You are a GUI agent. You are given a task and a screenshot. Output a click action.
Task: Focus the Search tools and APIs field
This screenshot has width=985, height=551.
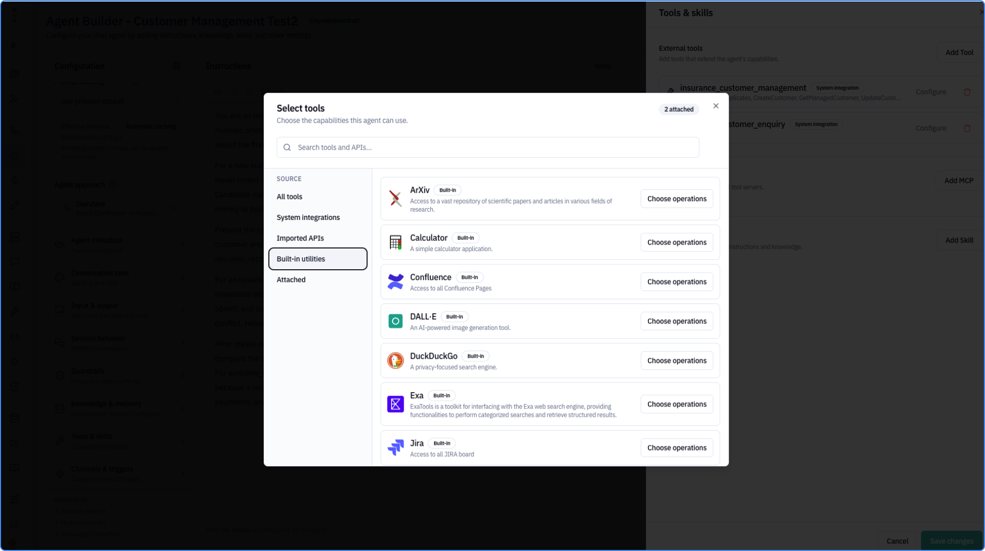click(x=488, y=148)
